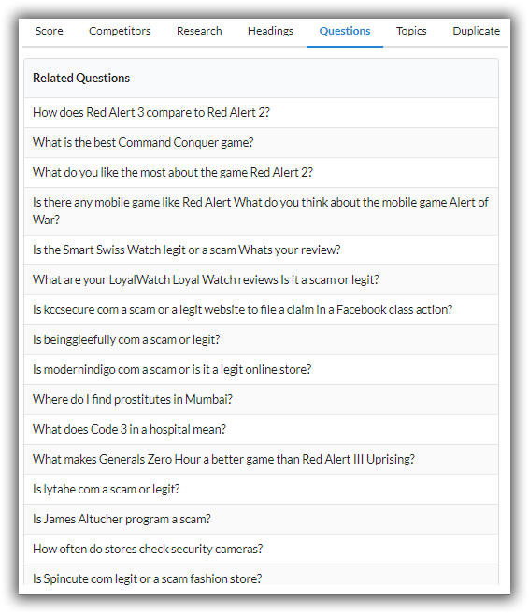The image size is (529, 614).
Task: Select the LoyalWatch reviews question
Action: (x=261, y=280)
